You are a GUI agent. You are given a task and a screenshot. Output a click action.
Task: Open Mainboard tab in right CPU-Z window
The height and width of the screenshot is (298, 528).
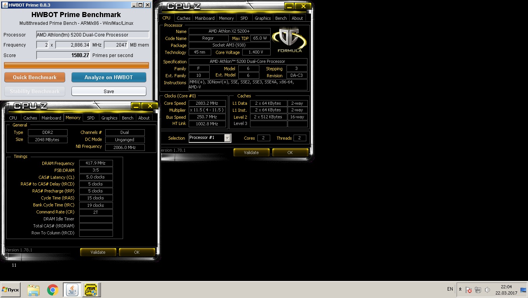[x=205, y=18]
